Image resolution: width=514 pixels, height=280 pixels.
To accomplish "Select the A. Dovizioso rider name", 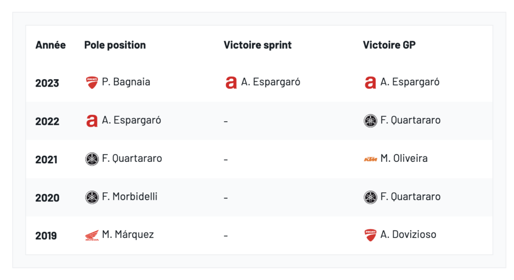I will tap(408, 234).
